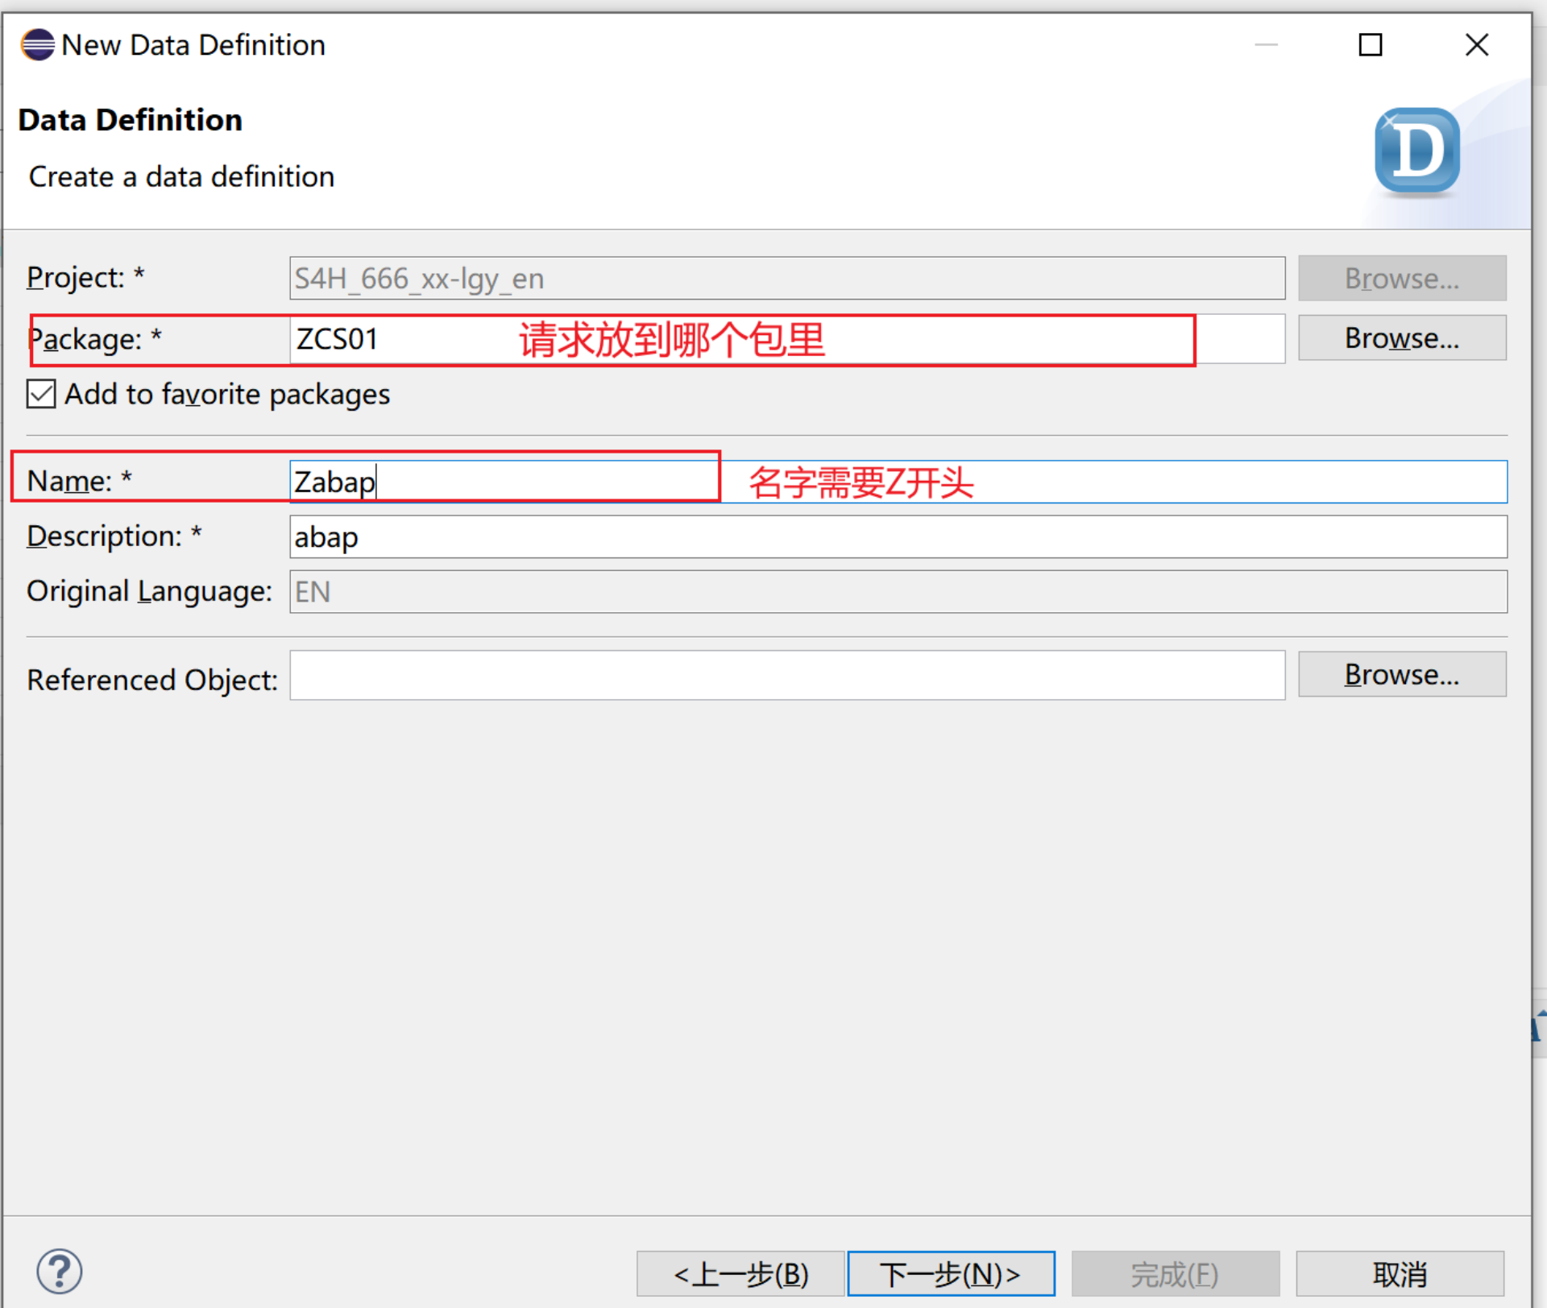Click into the Description field
The height and width of the screenshot is (1308, 1547).
coord(897,537)
